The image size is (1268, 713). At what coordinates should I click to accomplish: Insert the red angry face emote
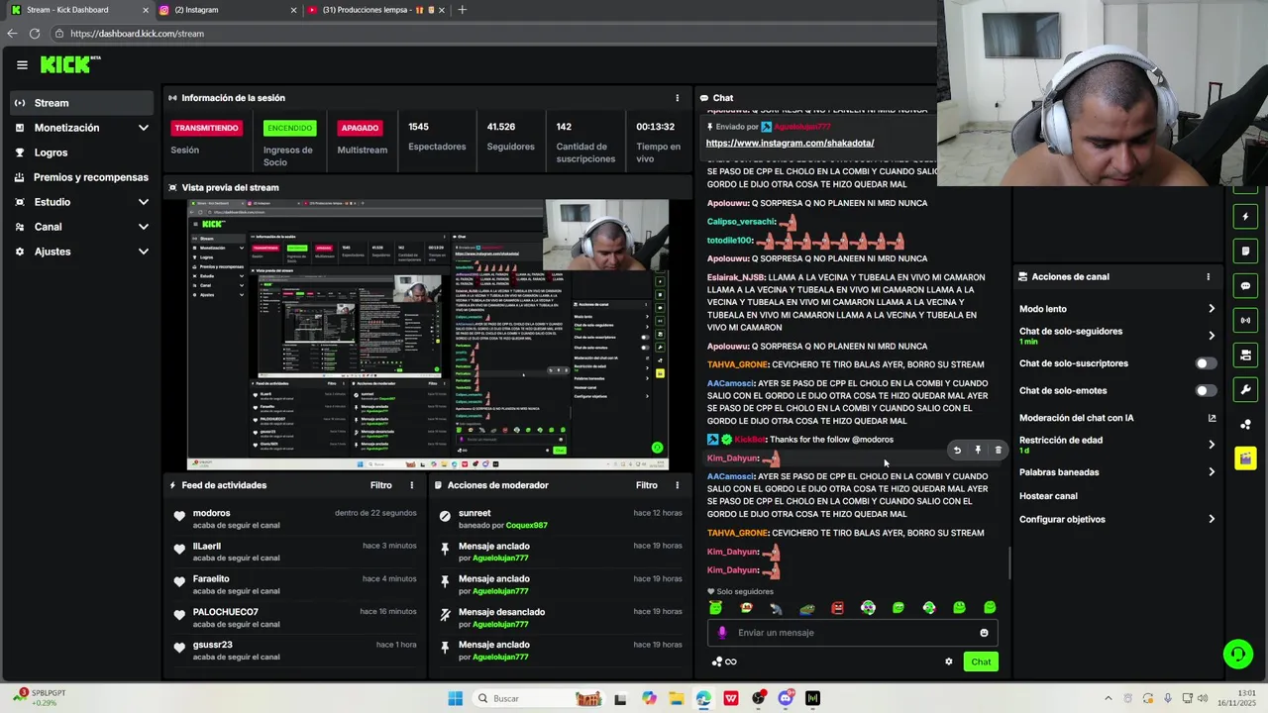[837, 608]
